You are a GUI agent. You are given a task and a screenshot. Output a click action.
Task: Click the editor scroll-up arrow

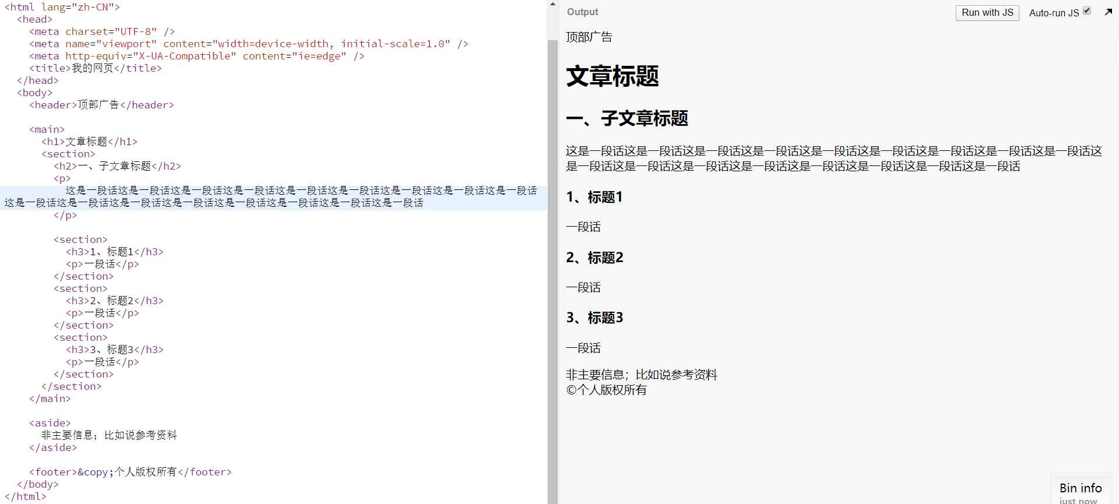coord(553,4)
